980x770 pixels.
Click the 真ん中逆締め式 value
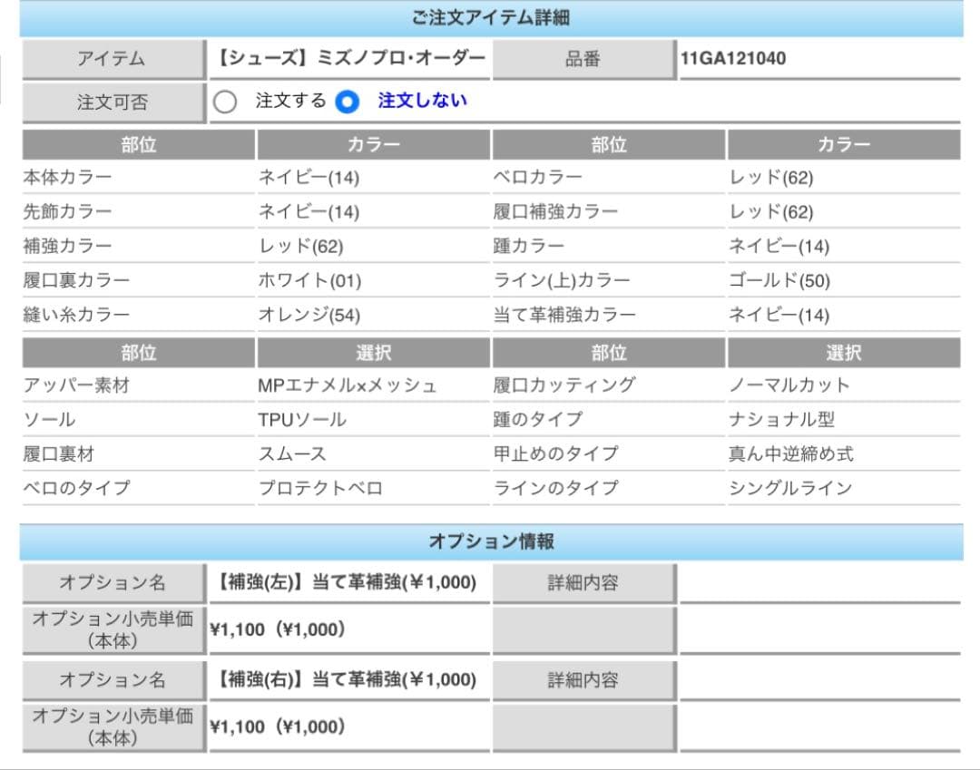click(791, 454)
